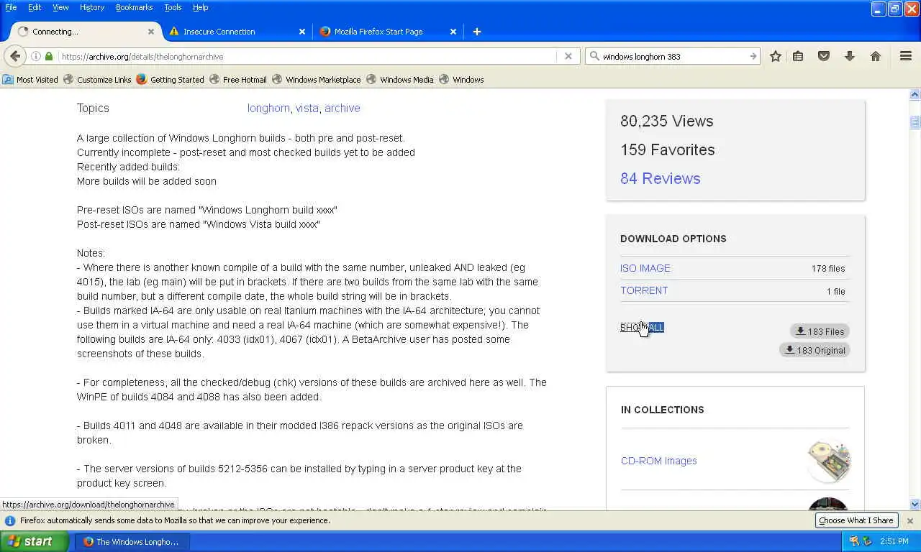
Task: Open the Edit menu
Action: [35, 7]
